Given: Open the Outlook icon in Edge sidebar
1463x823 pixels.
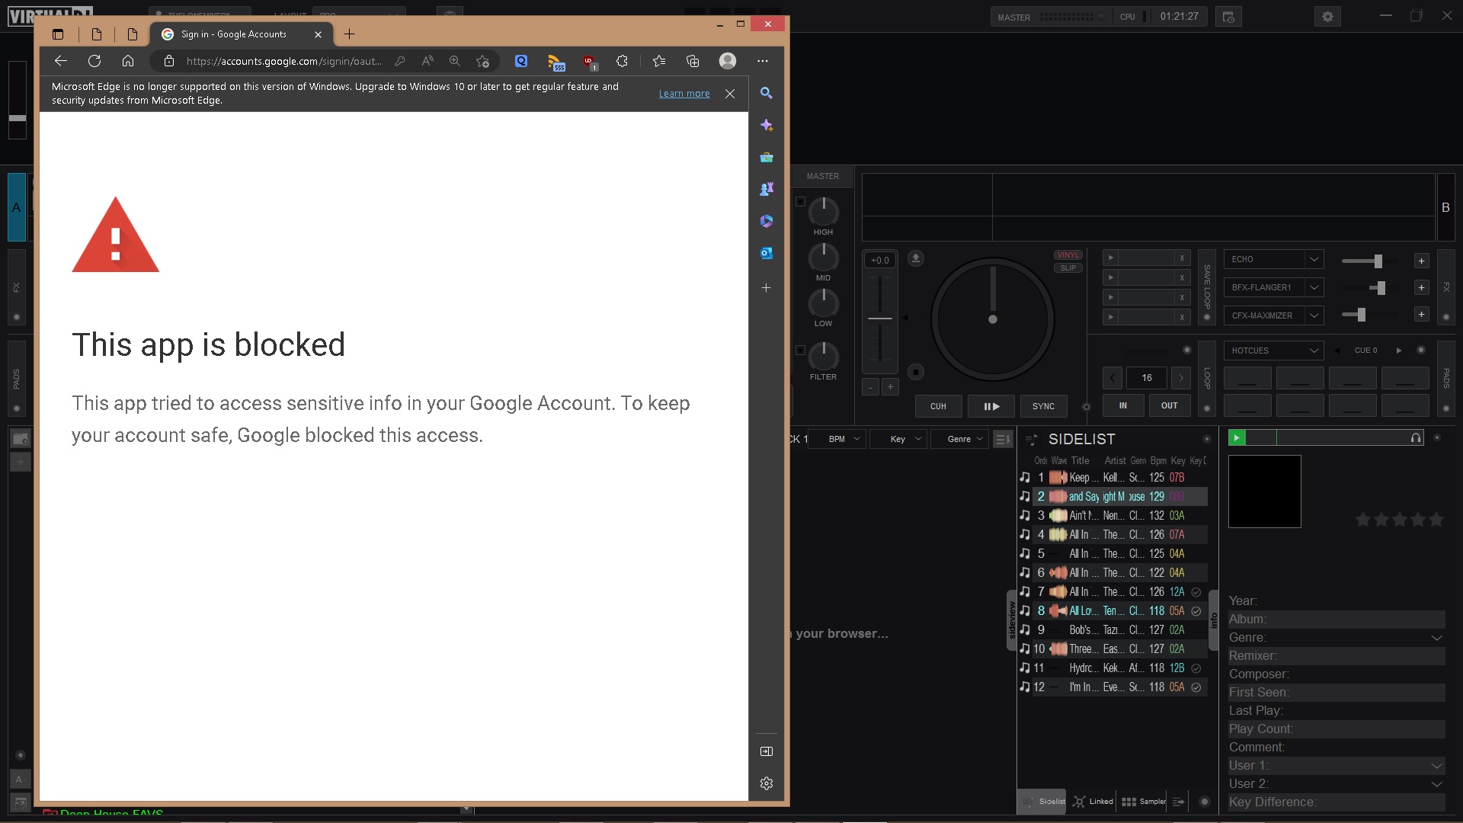Looking at the screenshot, I should (767, 253).
